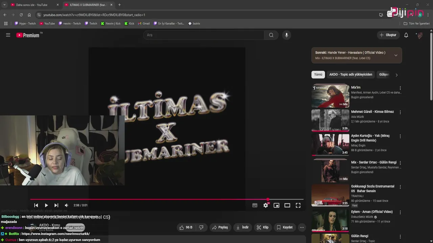Open options menu for Mix'im
The height and width of the screenshot is (243, 433).
pos(400,88)
